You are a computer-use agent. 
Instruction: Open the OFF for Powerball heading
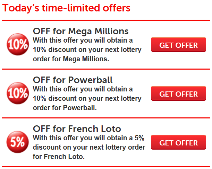click(x=73, y=80)
